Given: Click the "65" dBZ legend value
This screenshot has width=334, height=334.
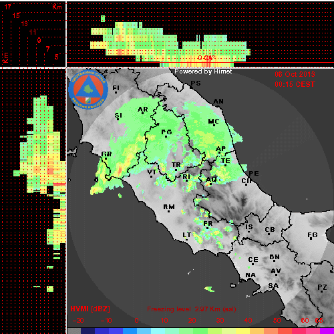Looking at the screenshot, I should [319, 321].
